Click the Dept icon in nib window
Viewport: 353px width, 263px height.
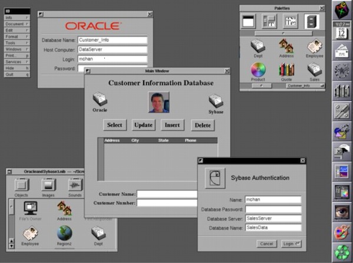click(x=98, y=234)
